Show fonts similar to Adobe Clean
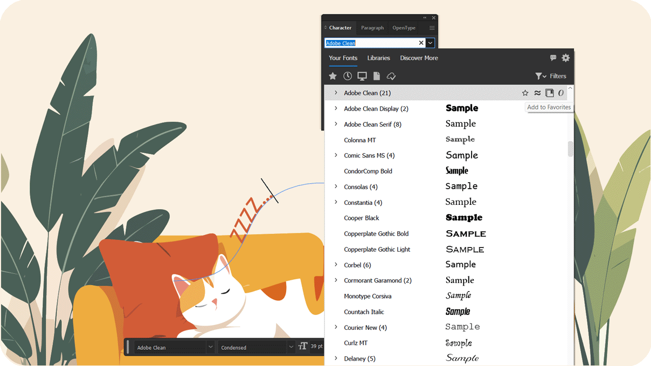The width and height of the screenshot is (651, 366). [x=537, y=93]
